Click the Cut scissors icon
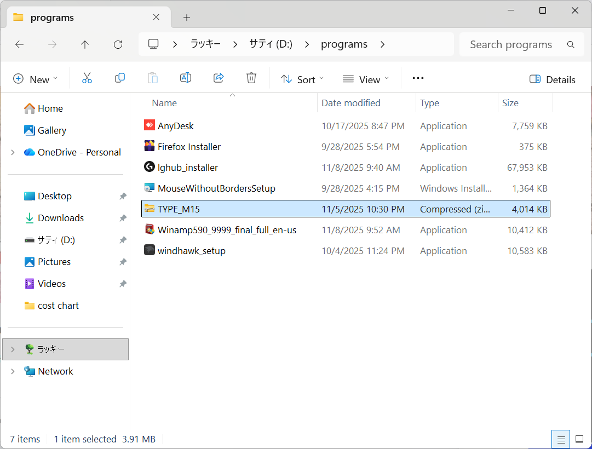This screenshot has height=449, width=592. coord(87,78)
